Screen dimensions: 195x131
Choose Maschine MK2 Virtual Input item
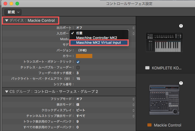tap(99, 43)
